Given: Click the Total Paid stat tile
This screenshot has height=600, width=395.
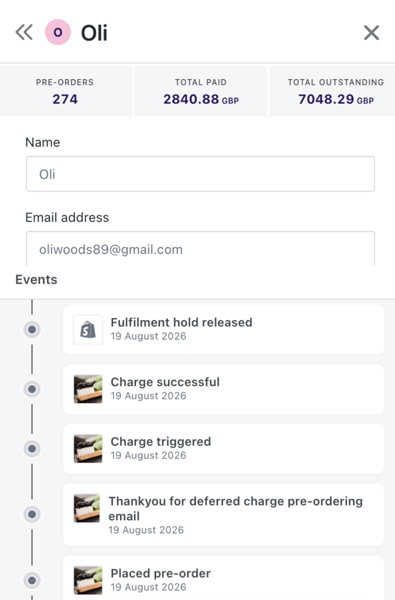Looking at the screenshot, I should point(201,91).
